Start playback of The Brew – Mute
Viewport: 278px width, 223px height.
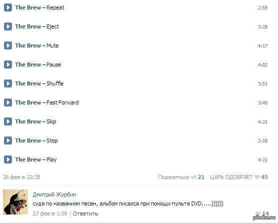8,45
